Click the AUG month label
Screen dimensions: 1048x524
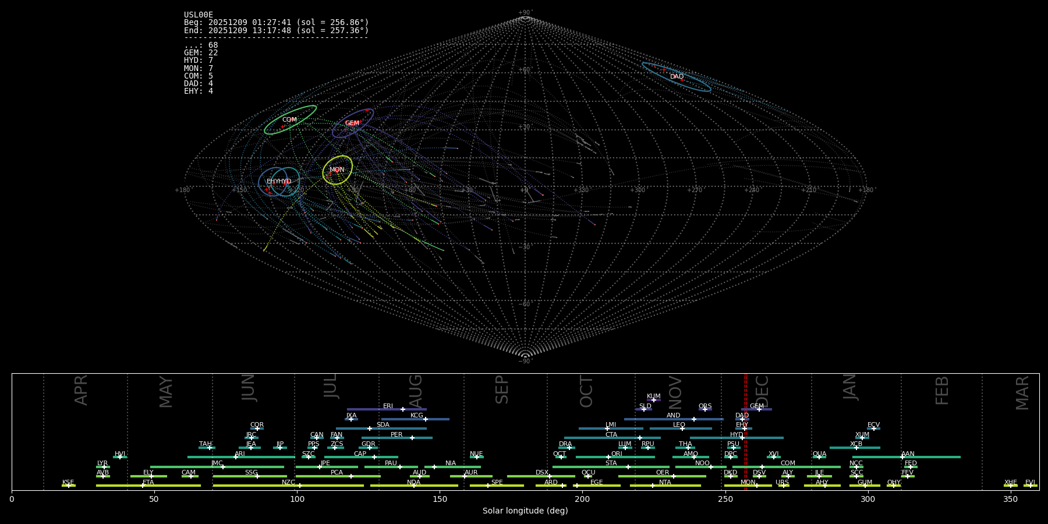click(x=416, y=391)
